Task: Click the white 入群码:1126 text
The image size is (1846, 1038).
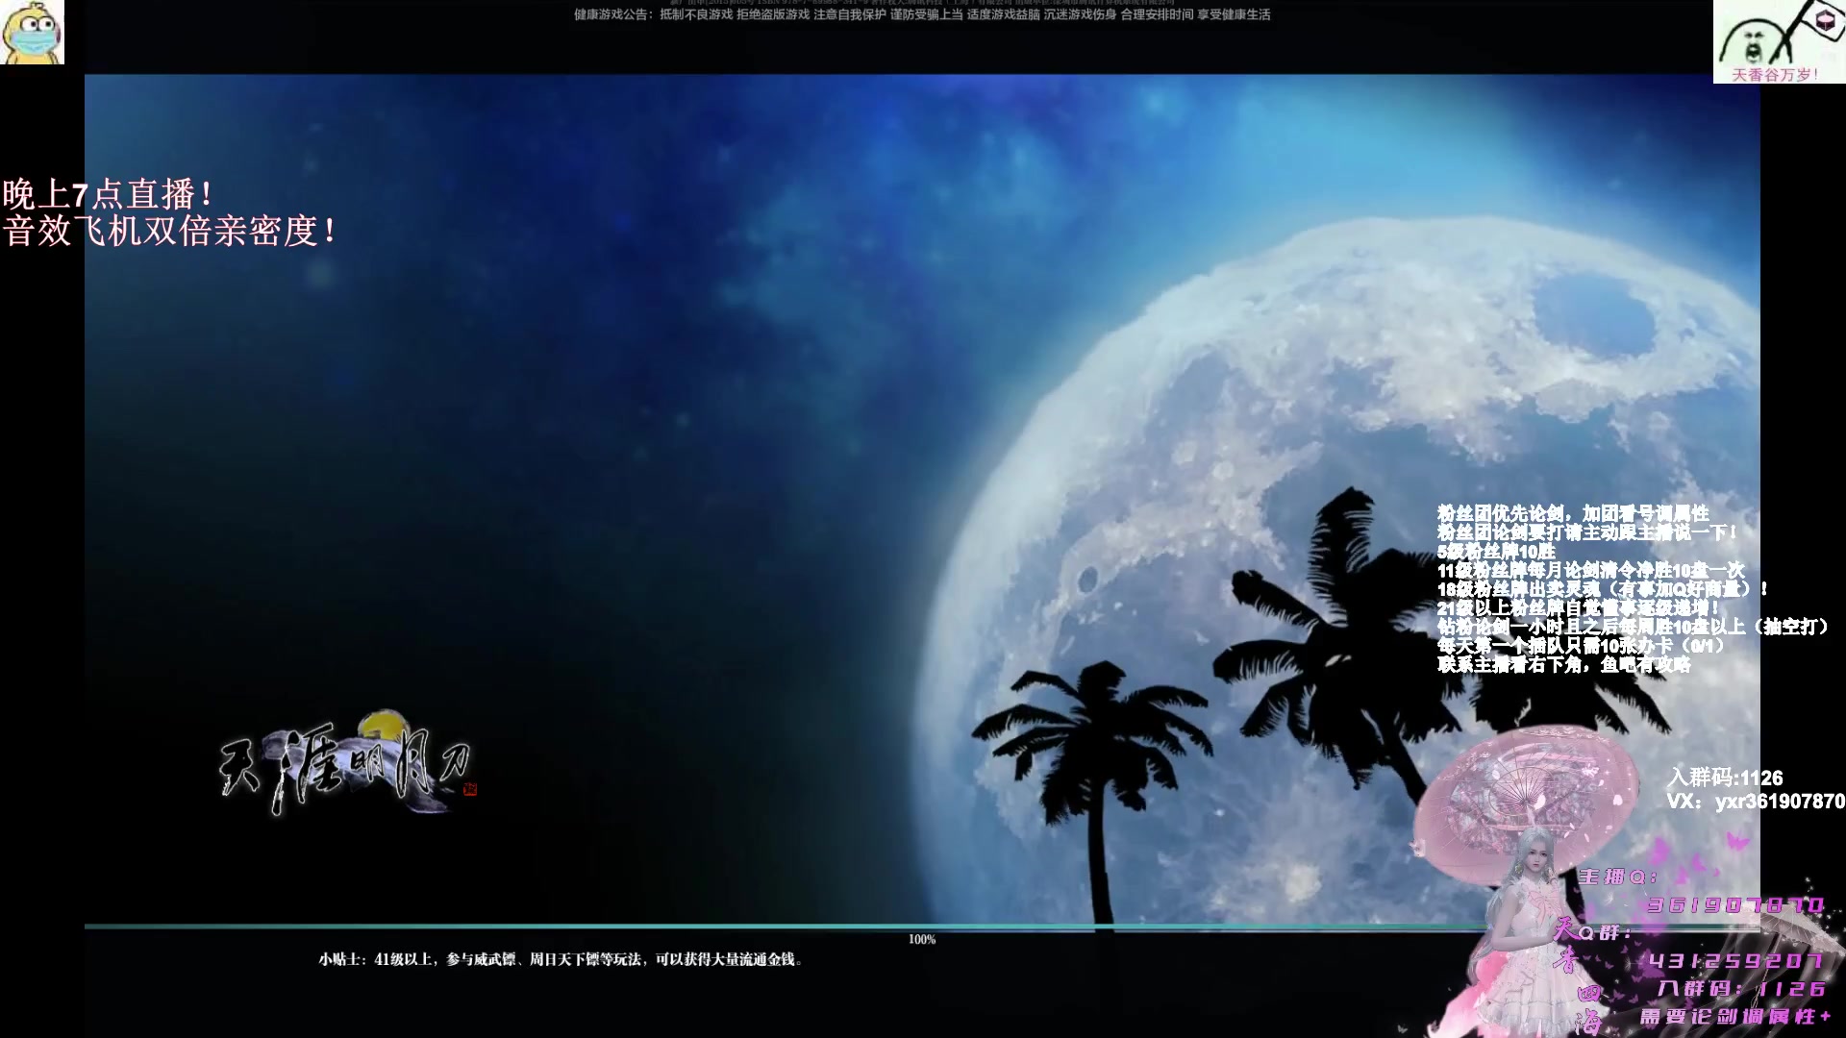Action: pyautogui.click(x=1725, y=778)
